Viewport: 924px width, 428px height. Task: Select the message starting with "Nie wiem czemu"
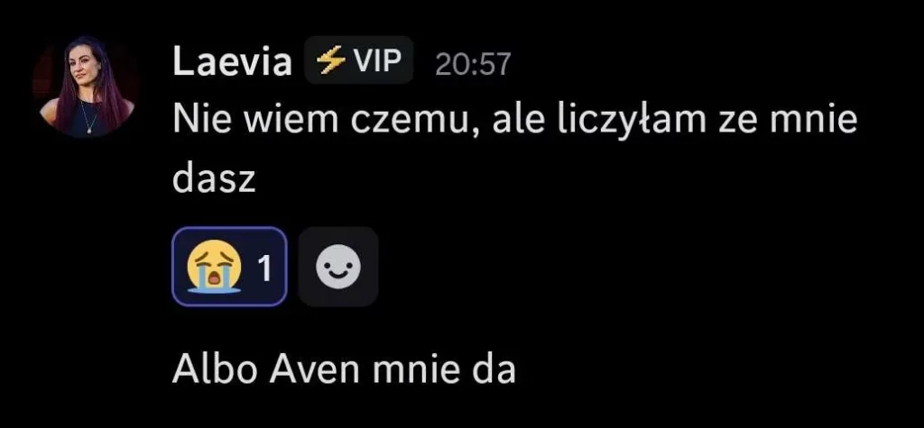(514, 150)
